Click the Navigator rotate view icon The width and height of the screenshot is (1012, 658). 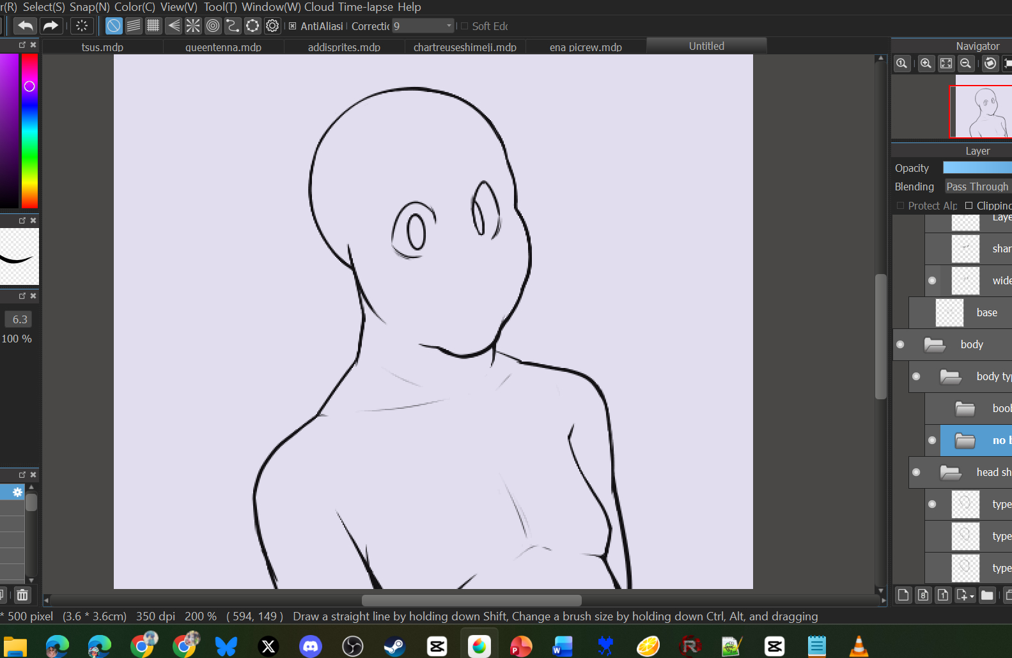(x=990, y=63)
